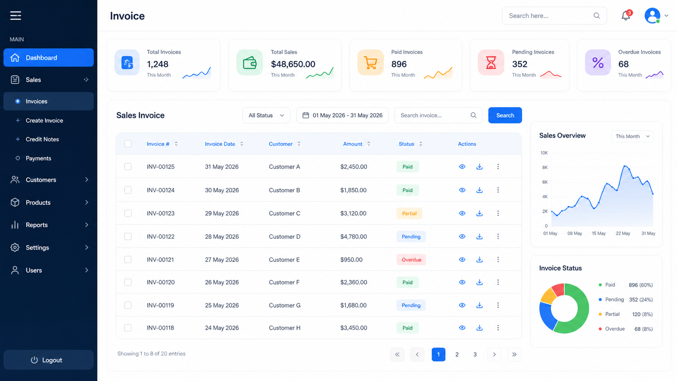Download invoice INV-00125
Image resolution: width=677 pixels, height=381 pixels.
[x=479, y=167]
